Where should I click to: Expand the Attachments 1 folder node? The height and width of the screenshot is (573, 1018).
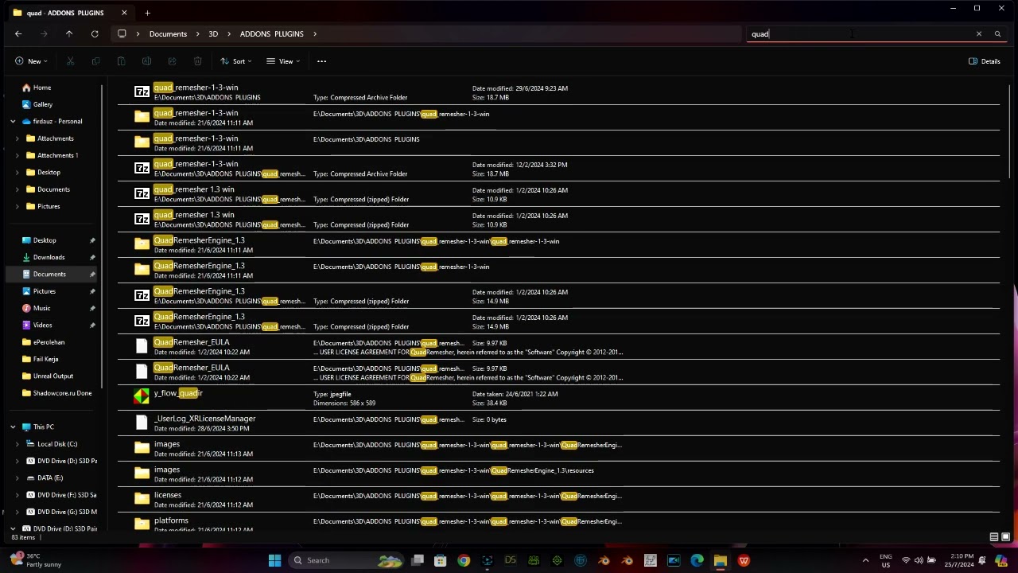point(17,156)
